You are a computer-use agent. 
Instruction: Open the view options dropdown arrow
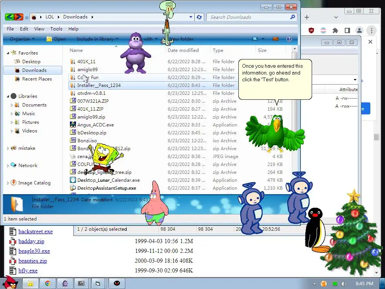tap(263, 39)
